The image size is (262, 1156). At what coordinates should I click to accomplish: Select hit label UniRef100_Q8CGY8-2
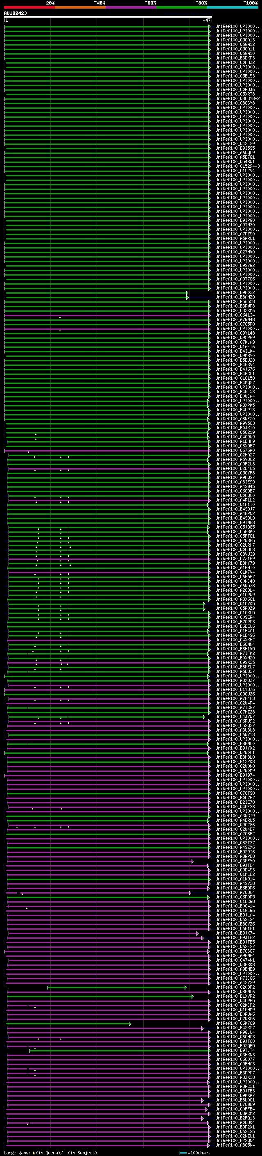(237, 99)
